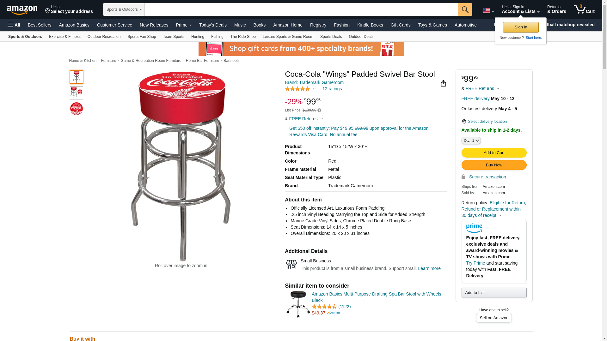Click the yellow Add to Cart button
The height and width of the screenshot is (341, 607).
494,153
